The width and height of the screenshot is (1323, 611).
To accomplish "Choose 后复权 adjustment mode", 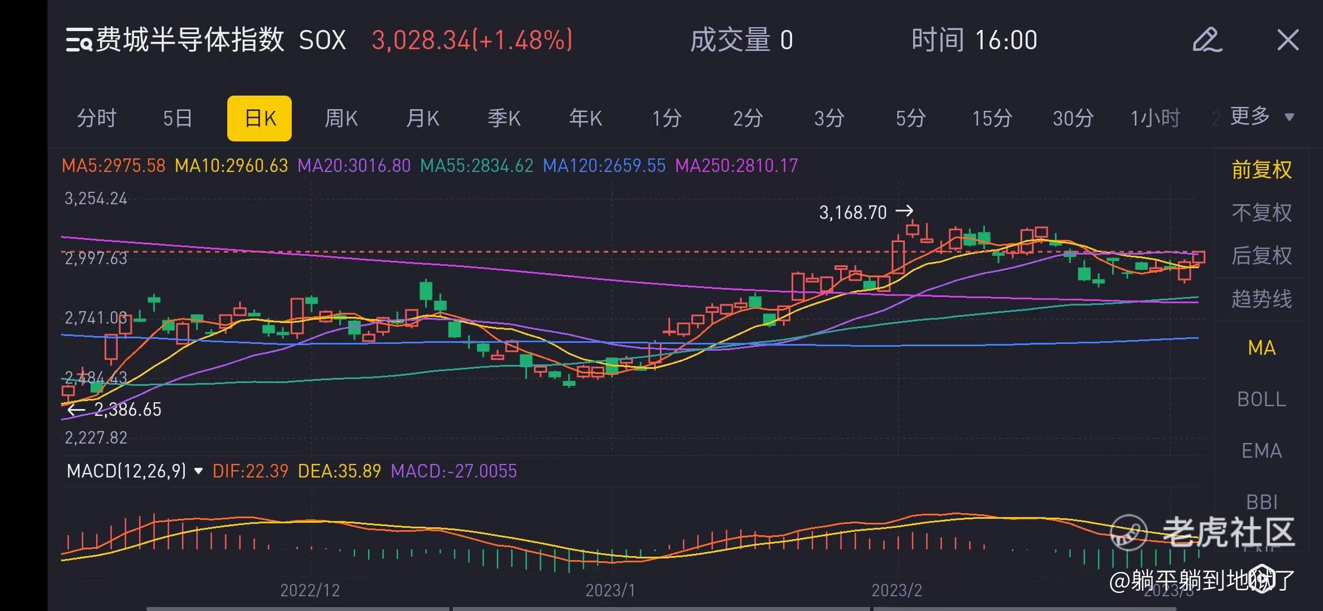I will point(1261,256).
